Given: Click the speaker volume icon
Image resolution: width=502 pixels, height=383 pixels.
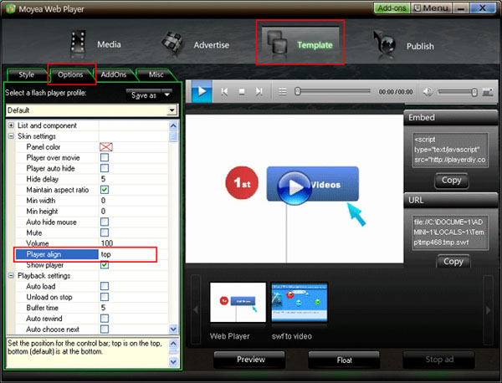Looking at the screenshot, I should (427, 92).
